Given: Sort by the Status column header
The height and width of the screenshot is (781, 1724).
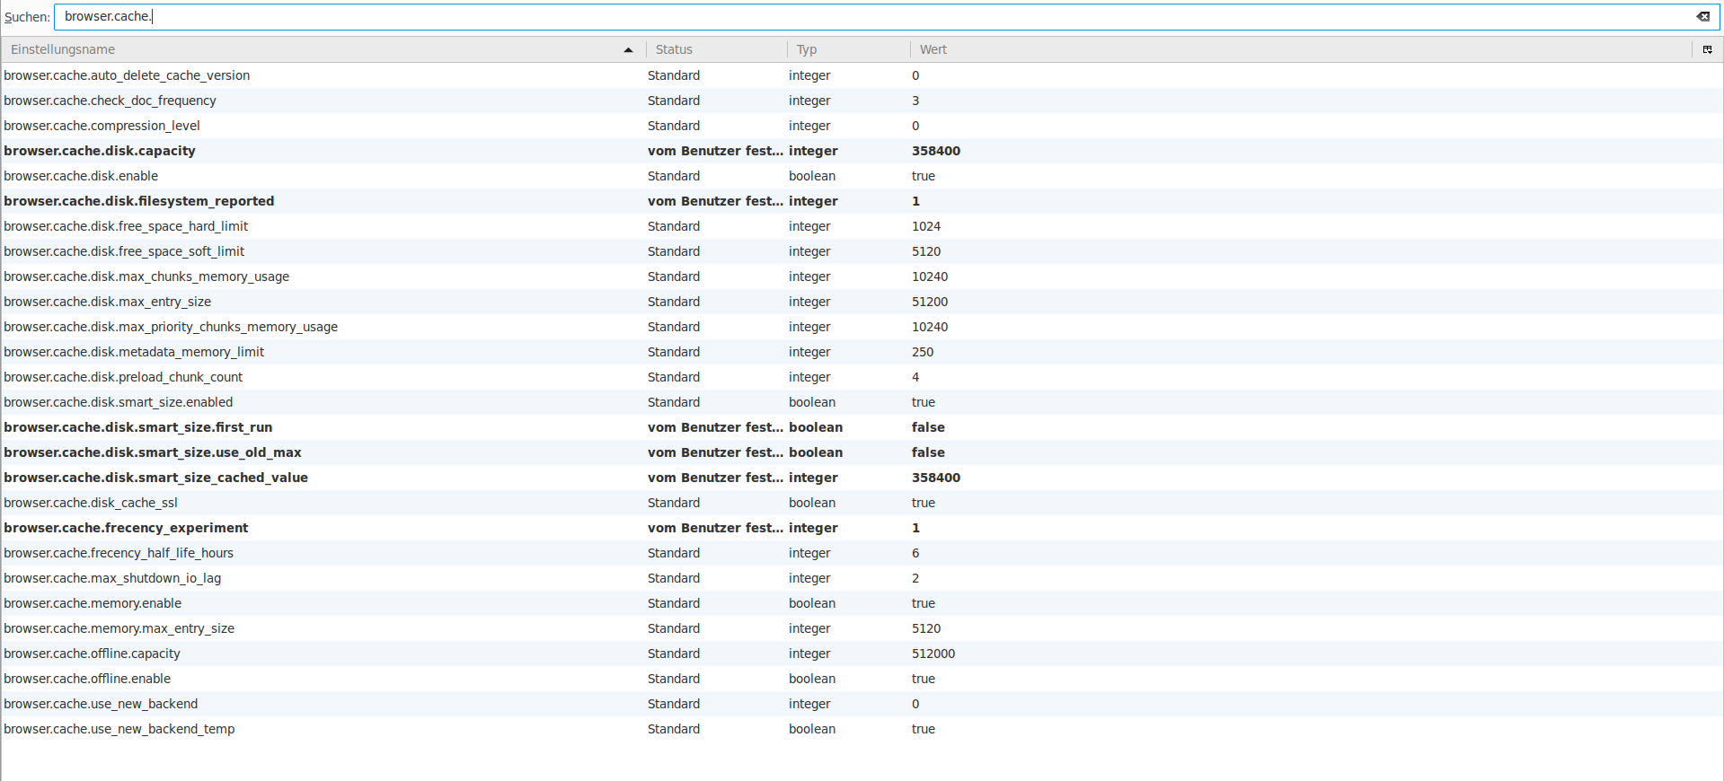Looking at the screenshot, I should coord(716,49).
